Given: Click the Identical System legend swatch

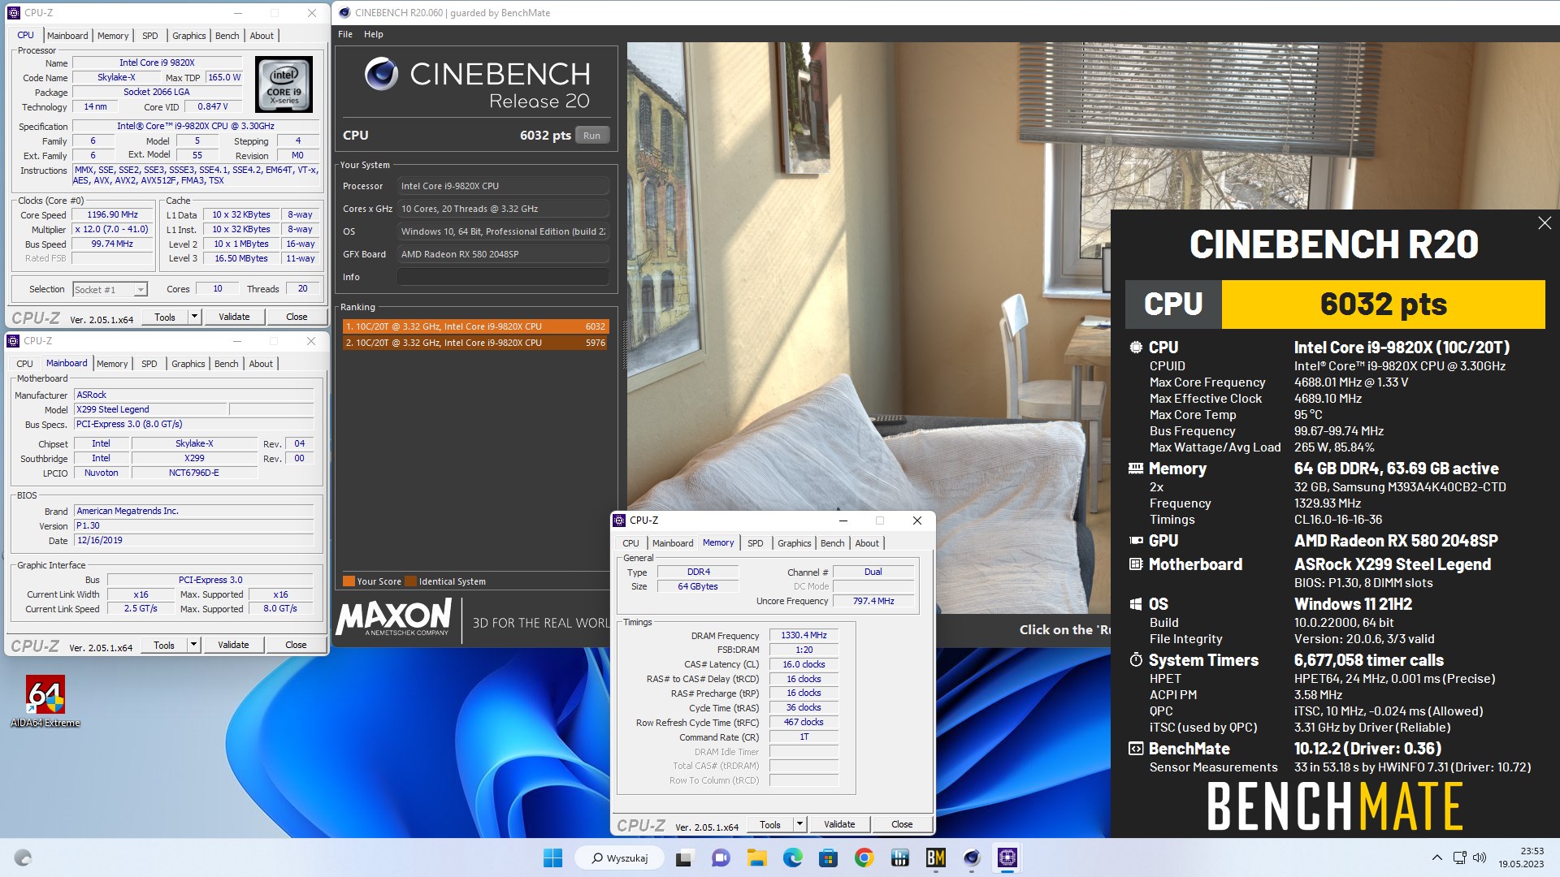Looking at the screenshot, I should 411,581.
